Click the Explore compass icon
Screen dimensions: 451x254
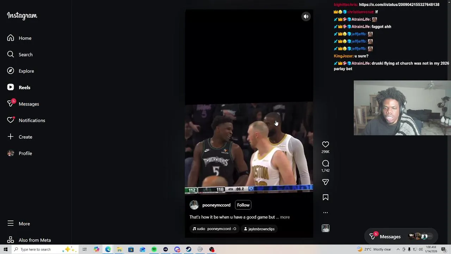[x=11, y=71]
